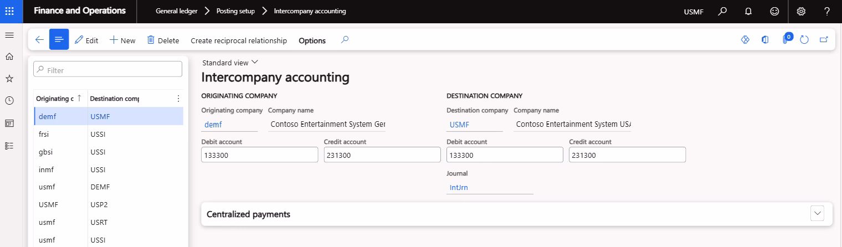
Task: Click Intercompany accounting breadcrumb
Action: 310,11
